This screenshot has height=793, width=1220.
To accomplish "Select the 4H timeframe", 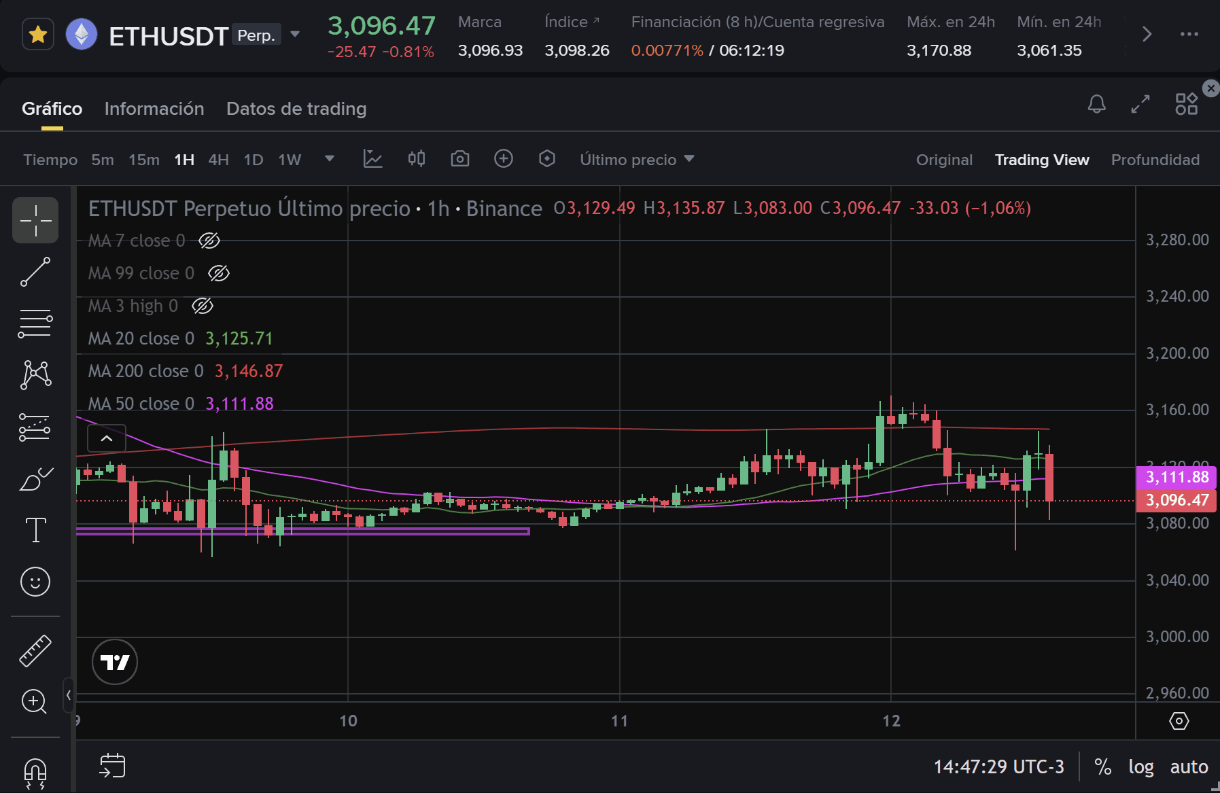I will click(x=218, y=160).
